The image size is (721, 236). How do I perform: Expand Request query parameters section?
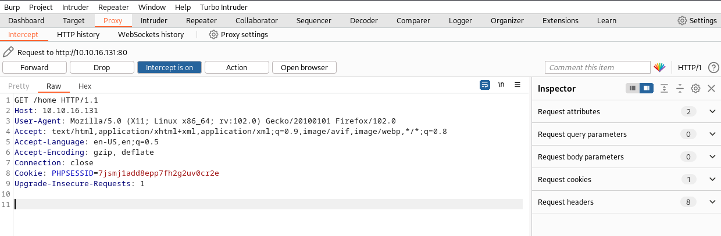713,134
